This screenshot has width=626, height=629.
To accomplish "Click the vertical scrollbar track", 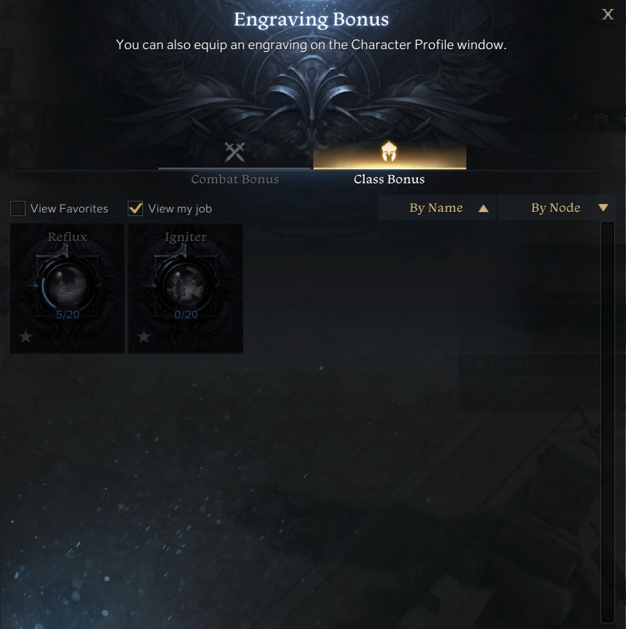I will pos(608,421).
